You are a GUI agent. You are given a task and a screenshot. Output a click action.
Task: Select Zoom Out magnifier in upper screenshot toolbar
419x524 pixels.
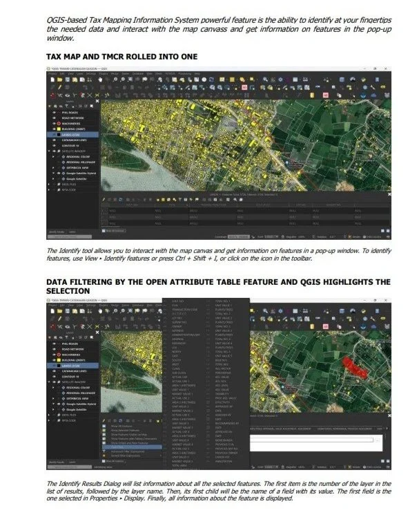[x=122, y=79]
